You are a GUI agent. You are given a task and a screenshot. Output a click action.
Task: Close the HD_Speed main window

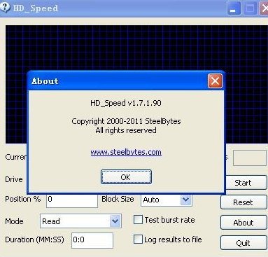click(264, 8)
